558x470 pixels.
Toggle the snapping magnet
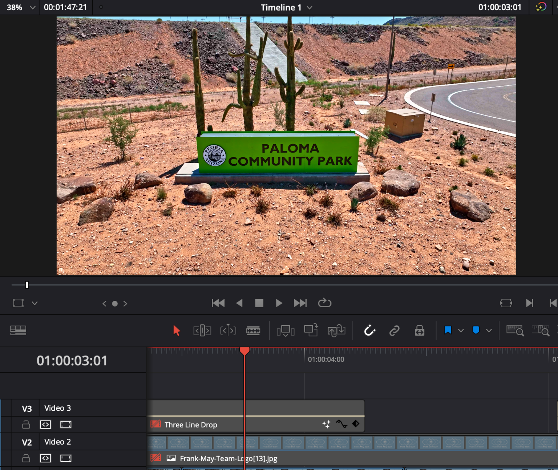(x=369, y=331)
